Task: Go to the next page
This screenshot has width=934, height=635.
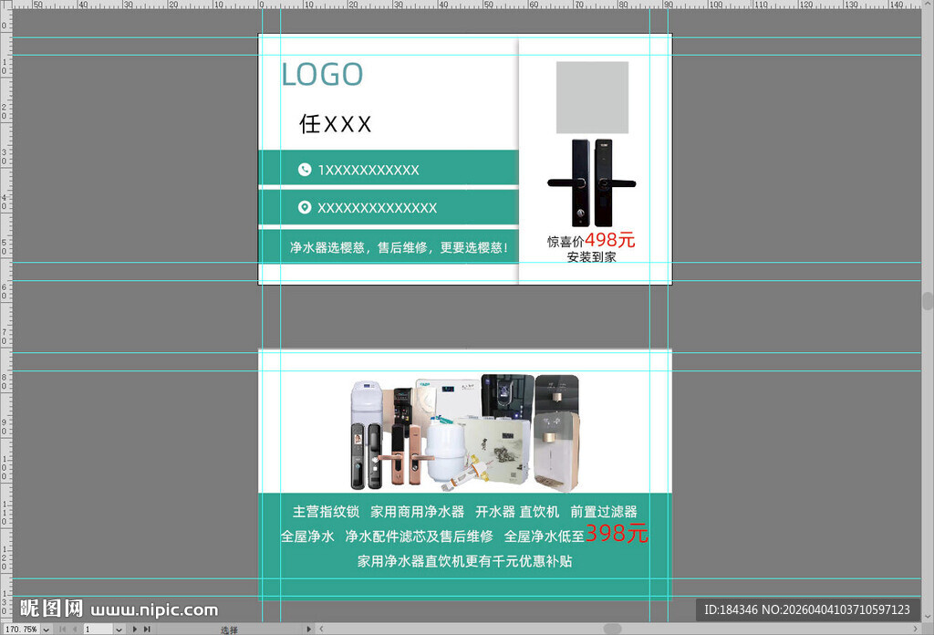Action: pyautogui.click(x=135, y=629)
